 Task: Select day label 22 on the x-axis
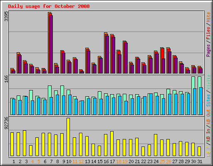pos(144,161)
